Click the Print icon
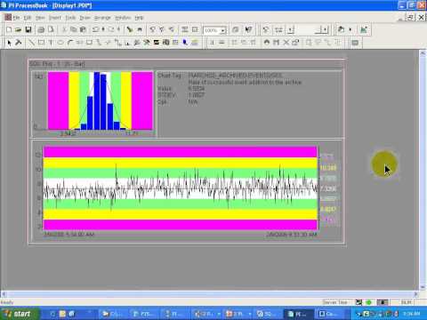 (x=41, y=29)
